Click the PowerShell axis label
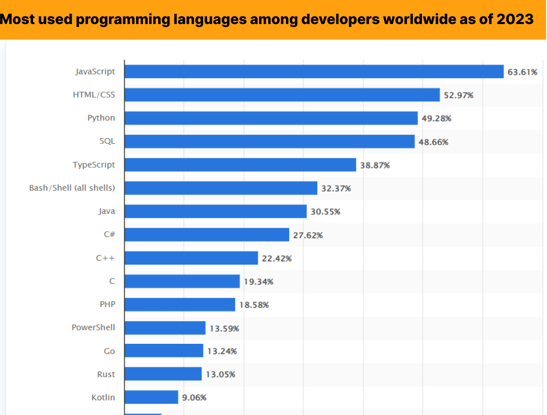 (x=93, y=328)
